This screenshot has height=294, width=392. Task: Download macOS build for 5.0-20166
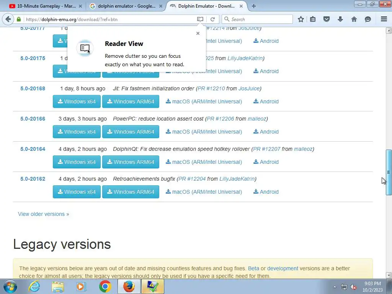[x=204, y=132]
